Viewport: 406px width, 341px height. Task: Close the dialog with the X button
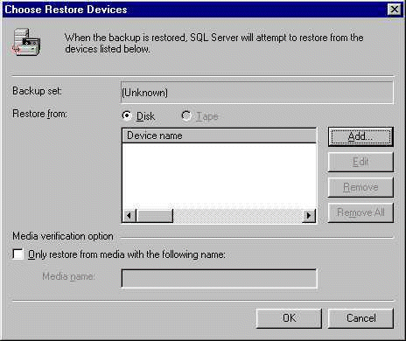[395, 10]
